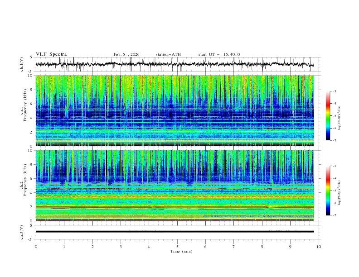Click the ch.1 frequency axis "10" tick
This screenshot has width=359, height=277.
coord(31,76)
